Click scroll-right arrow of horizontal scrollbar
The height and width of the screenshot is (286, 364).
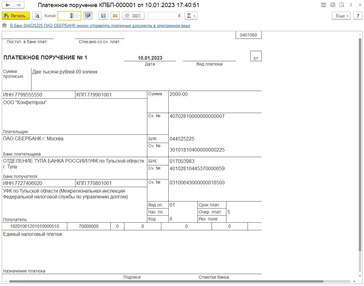tap(355, 282)
